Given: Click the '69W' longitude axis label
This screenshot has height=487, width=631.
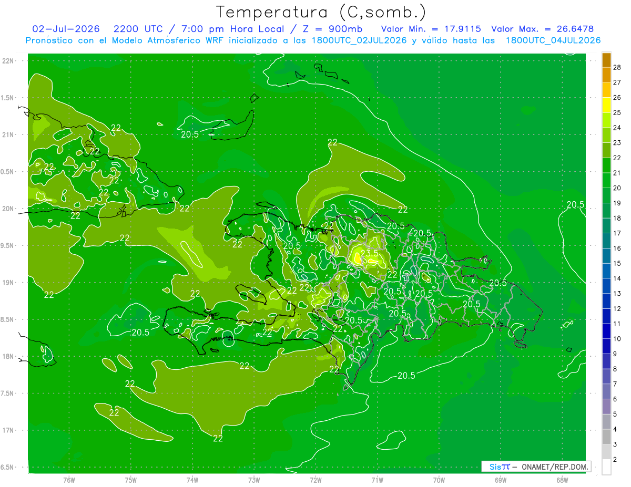Looking at the screenshot, I should (x=501, y=480).
